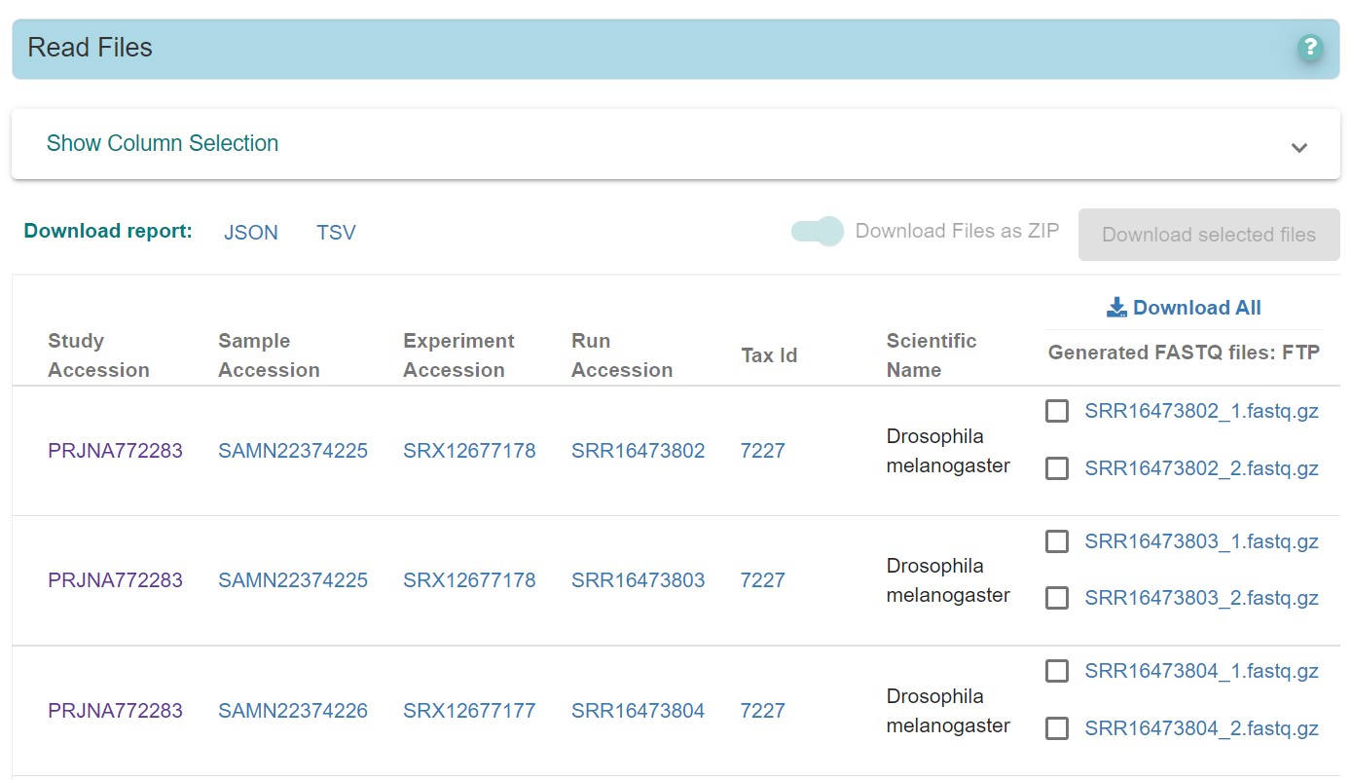Click the Experiment Accession column header

pyautogui.click(x=458, y=355)
